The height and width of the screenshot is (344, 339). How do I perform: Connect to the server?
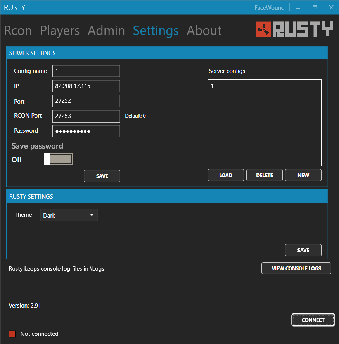313,320
